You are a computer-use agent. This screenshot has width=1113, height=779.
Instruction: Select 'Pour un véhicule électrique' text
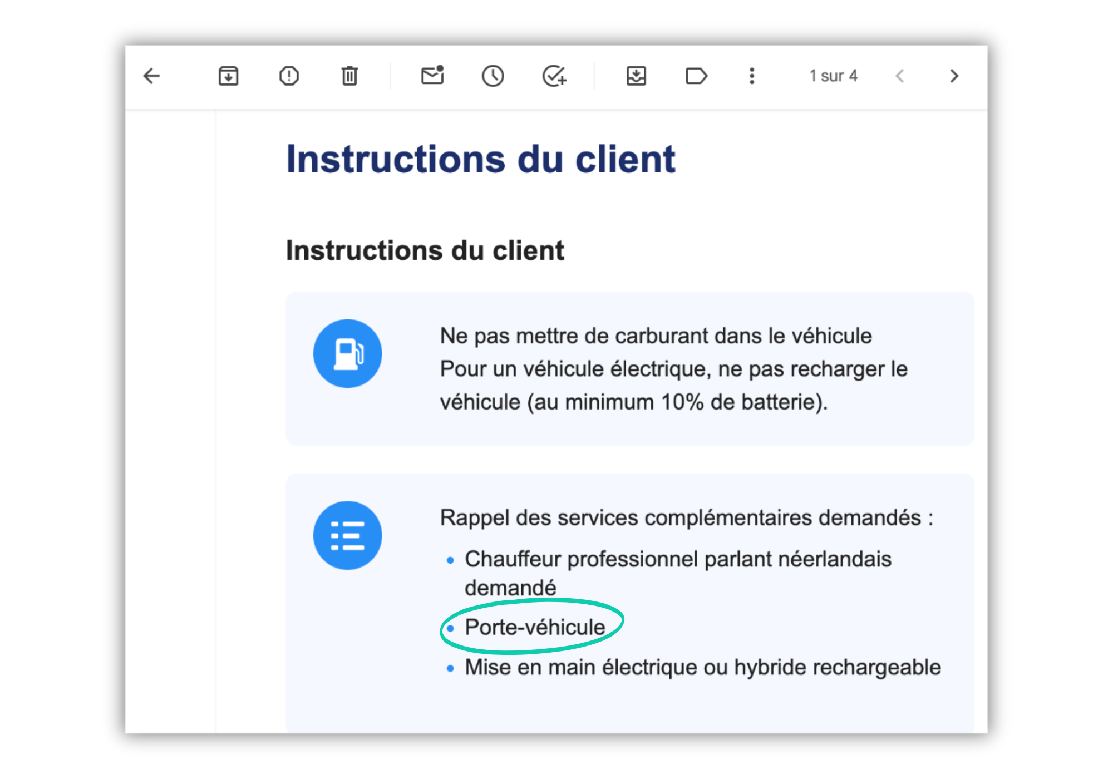coord(673,385)
